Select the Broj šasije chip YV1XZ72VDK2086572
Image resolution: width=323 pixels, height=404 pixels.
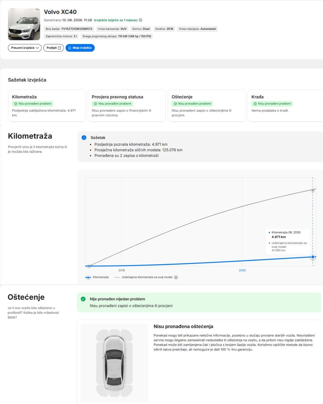[x=69, y=29]
